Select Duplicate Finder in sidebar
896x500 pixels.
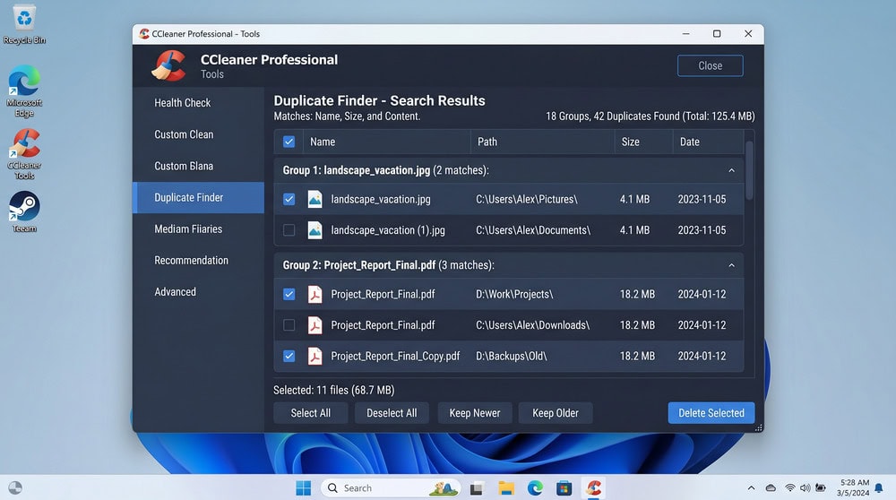click(x=198, y=198)
